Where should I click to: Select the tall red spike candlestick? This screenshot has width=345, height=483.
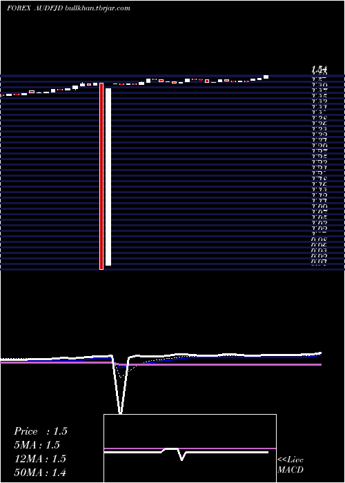[101, 176]
